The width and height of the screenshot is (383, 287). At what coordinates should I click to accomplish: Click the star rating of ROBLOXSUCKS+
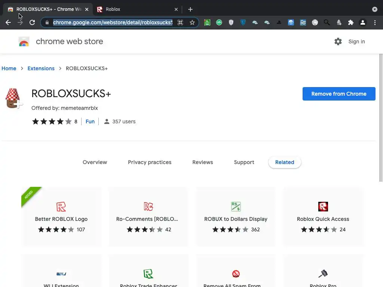(x=52, y=121)
